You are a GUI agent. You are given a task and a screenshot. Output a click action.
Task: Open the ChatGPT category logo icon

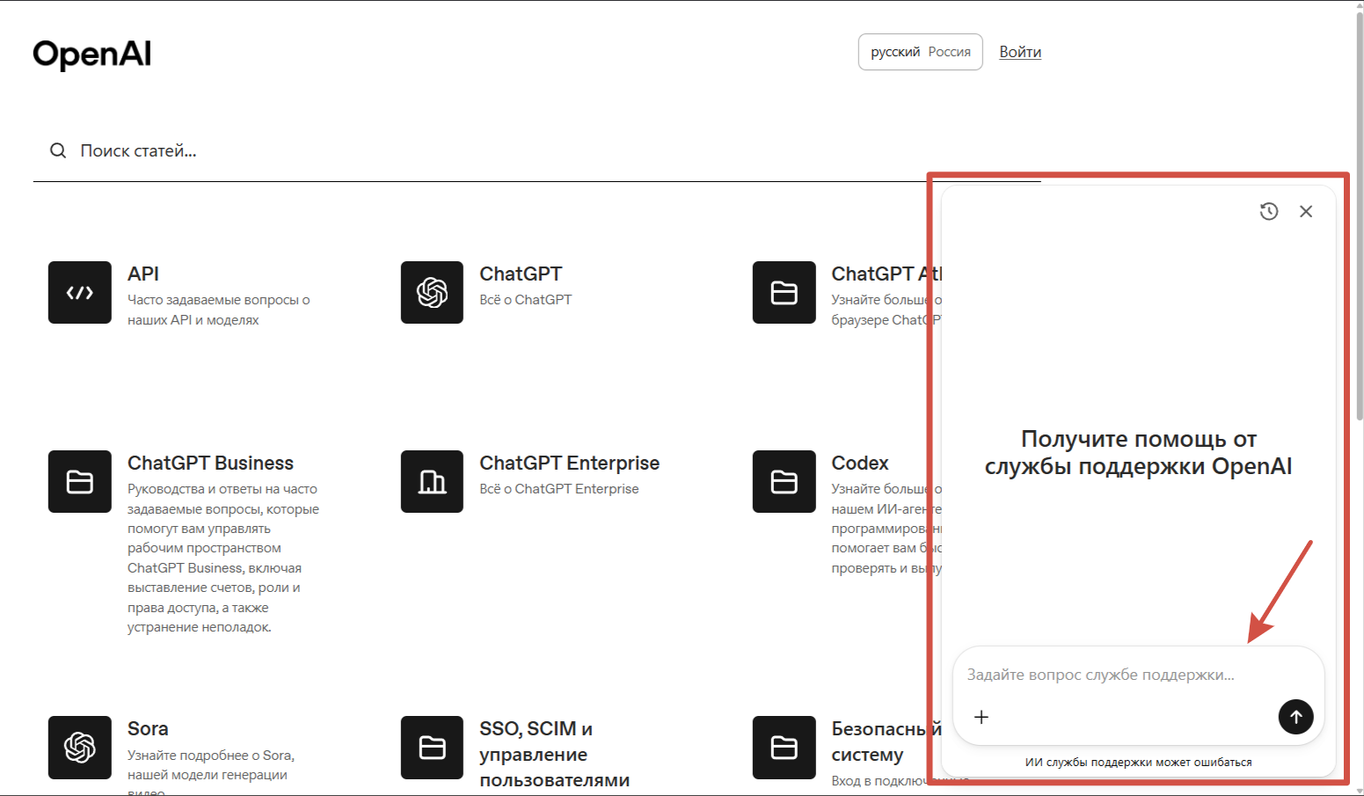coord(432,292)
